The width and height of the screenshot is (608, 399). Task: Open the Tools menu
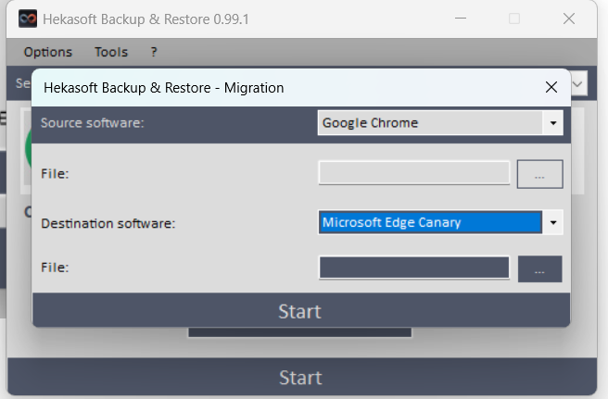pyautogui.click(x=111, y=52)
